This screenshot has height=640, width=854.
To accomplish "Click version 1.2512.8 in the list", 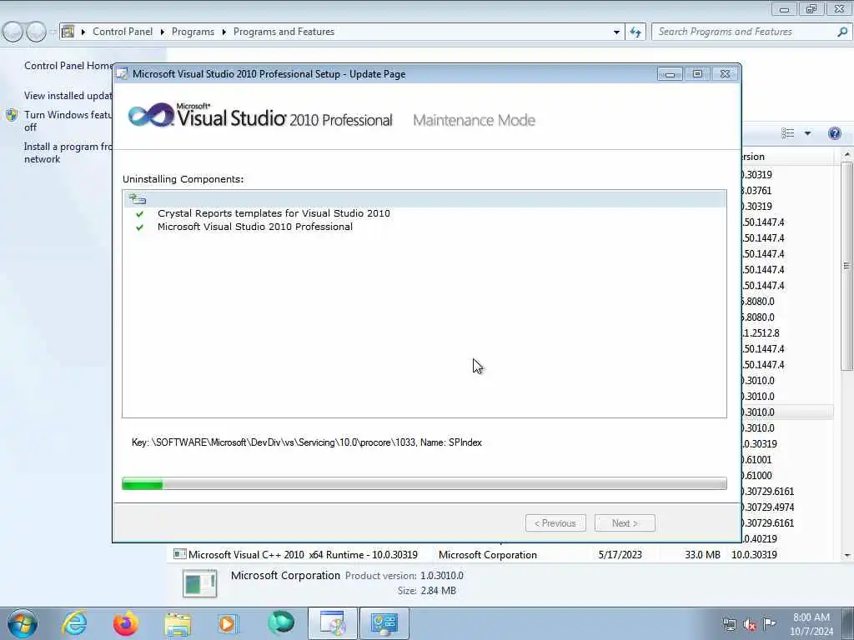I will point(761,333).
